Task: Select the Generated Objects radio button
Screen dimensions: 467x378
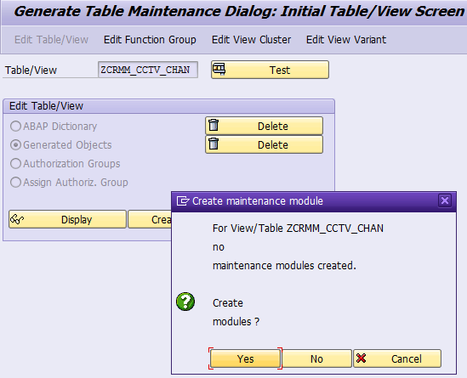Action: point(15,145)
